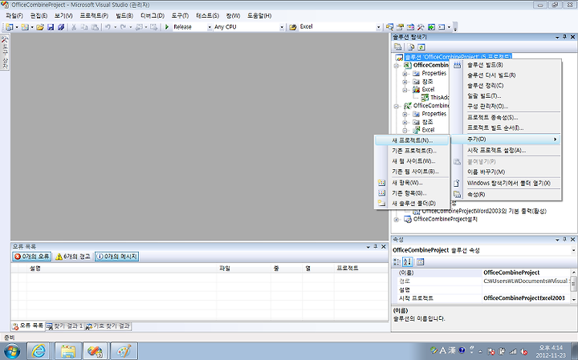
Task: Open the Solution Explorer window position dropdown arrow
Action: (x=557, y=37)
